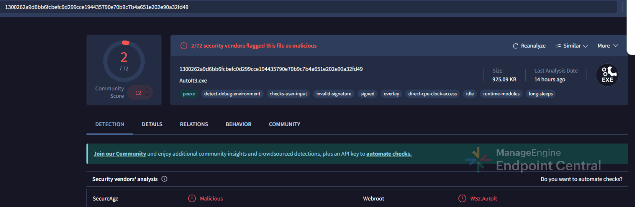Click the EXE file type icon
The height and width of the screenshot is (207, 635).
(x=607, y=75)
